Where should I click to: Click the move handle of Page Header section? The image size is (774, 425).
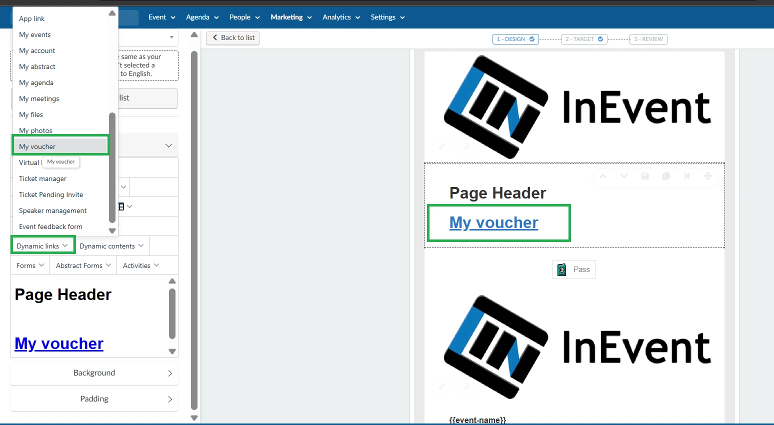[708, 176]
